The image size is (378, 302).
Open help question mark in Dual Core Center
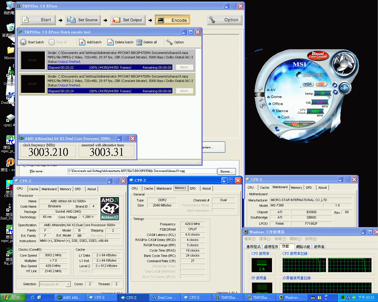coord(263,106)
